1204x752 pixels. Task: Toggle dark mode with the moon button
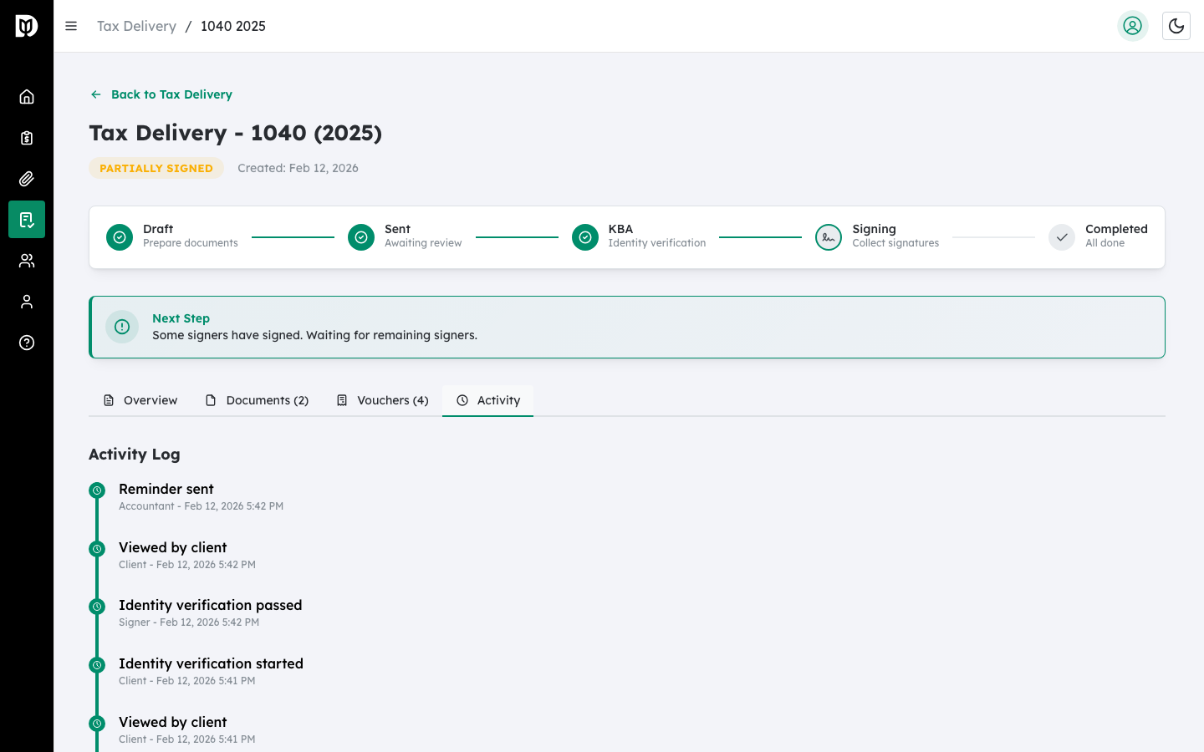tap(1176, 26)
